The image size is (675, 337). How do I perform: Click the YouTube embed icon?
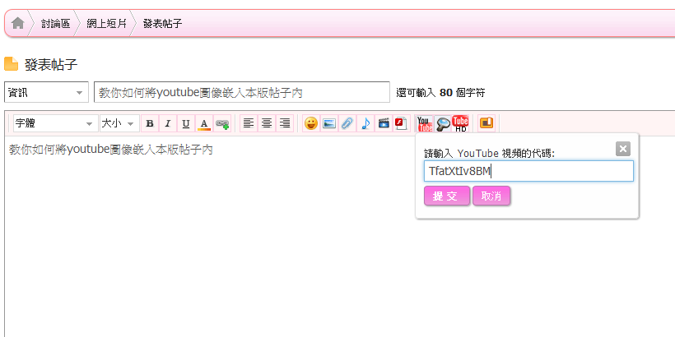(425, 124)
